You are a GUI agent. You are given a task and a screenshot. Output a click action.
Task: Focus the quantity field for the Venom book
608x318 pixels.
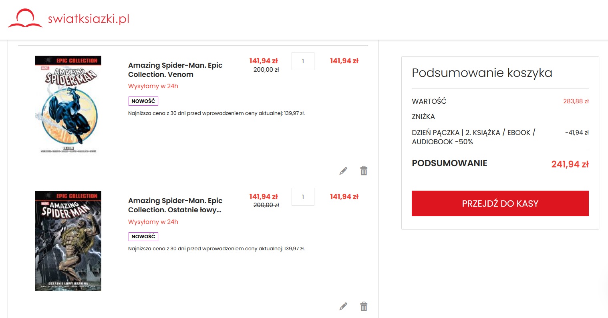(x=303, y=61)
